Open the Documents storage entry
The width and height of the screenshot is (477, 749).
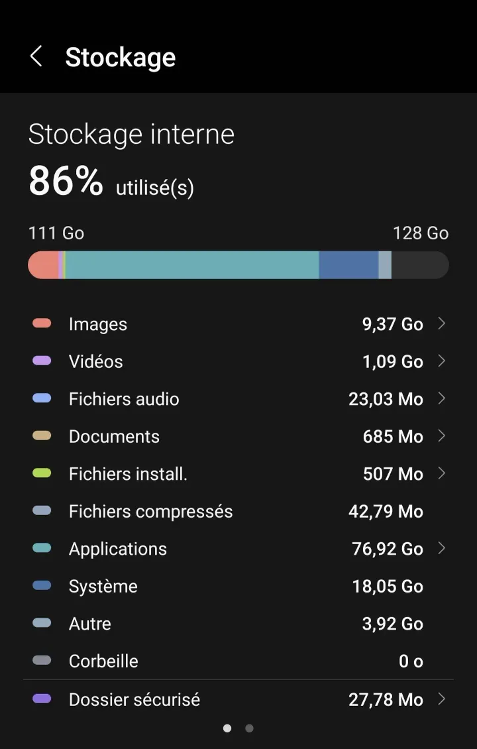114,436
